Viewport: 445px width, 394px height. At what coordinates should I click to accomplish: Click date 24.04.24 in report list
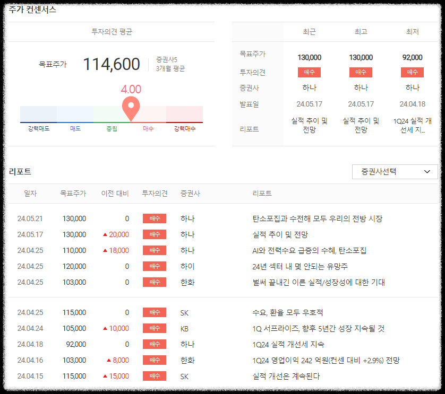click(x=30, y=328)
